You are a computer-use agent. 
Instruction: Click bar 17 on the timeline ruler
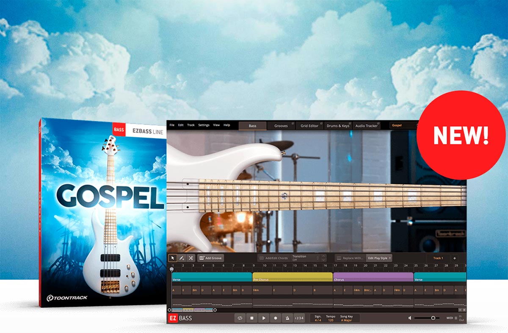335,265
